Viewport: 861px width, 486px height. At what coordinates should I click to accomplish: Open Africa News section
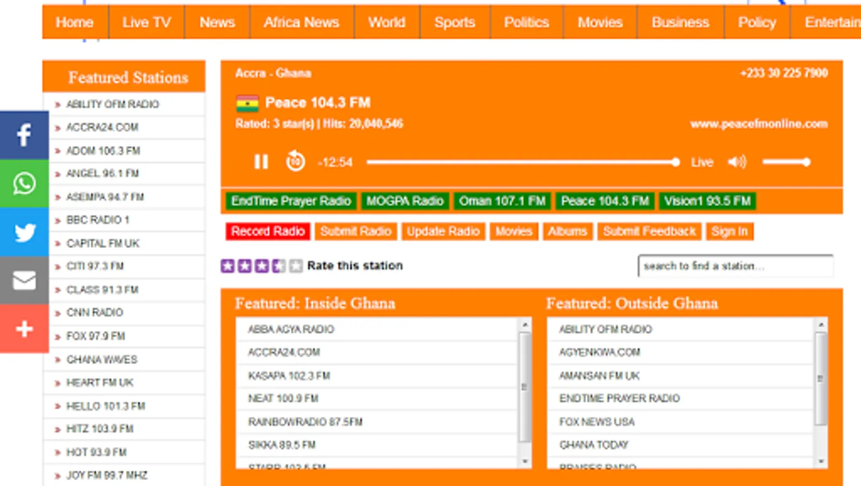point(301,22)
